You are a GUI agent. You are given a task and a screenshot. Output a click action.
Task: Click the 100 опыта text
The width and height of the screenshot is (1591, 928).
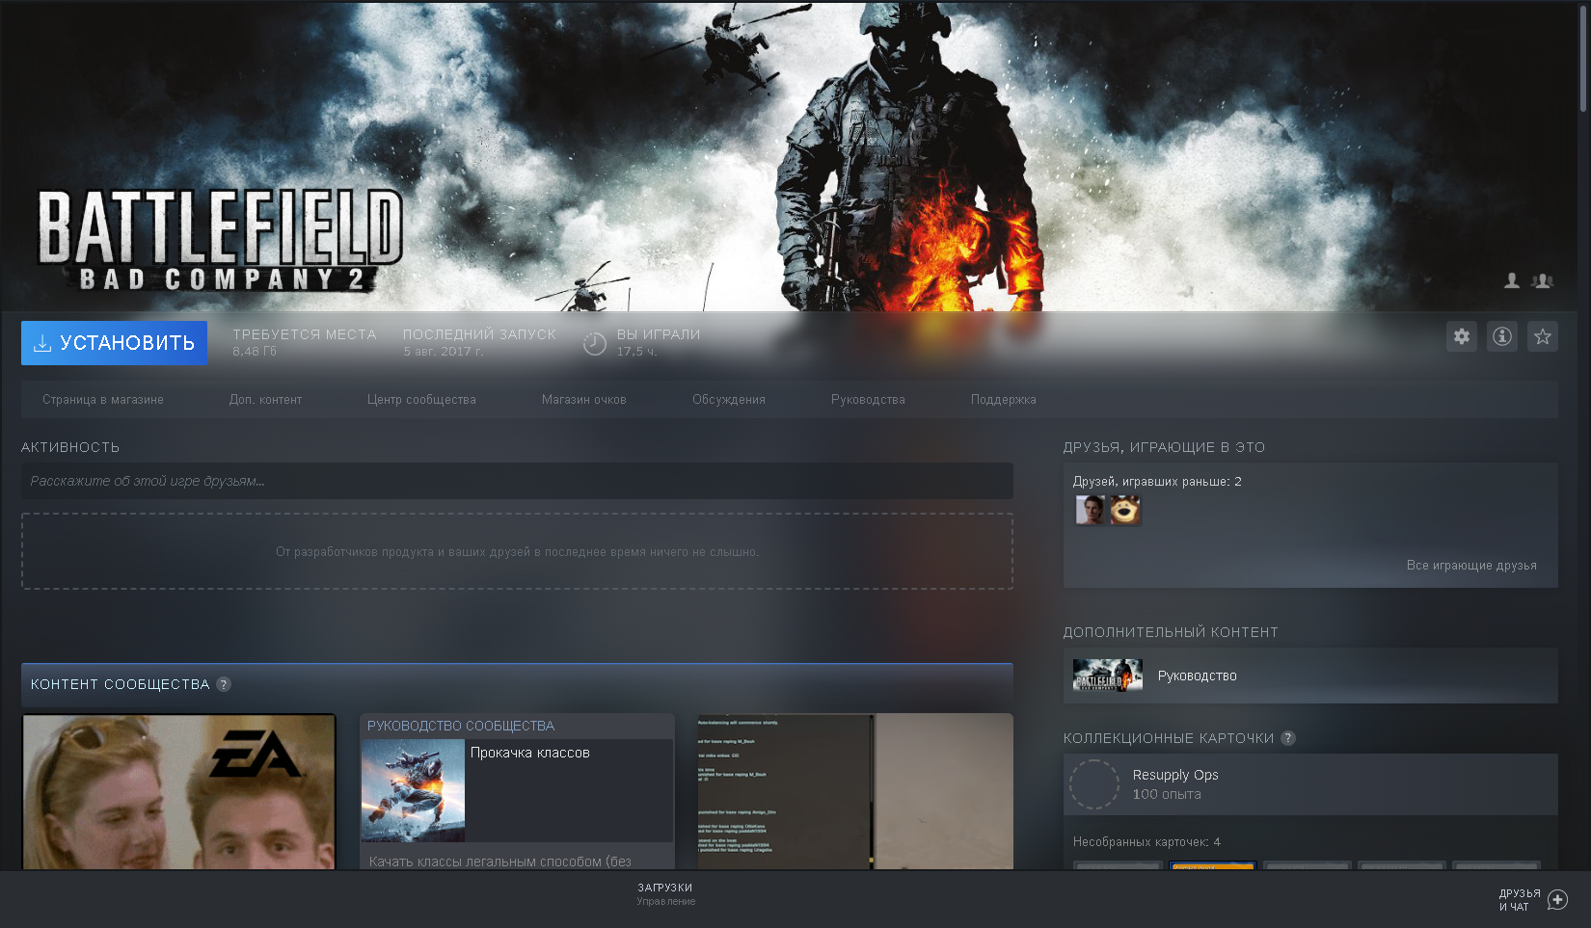pyautogui.click(x=1167, y=795)
